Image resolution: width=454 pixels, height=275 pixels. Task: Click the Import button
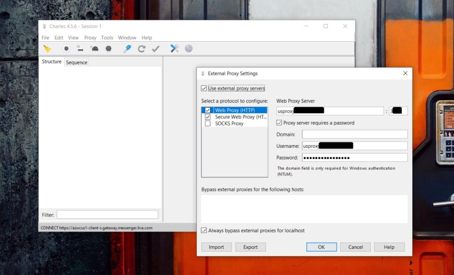click(216, 247)
